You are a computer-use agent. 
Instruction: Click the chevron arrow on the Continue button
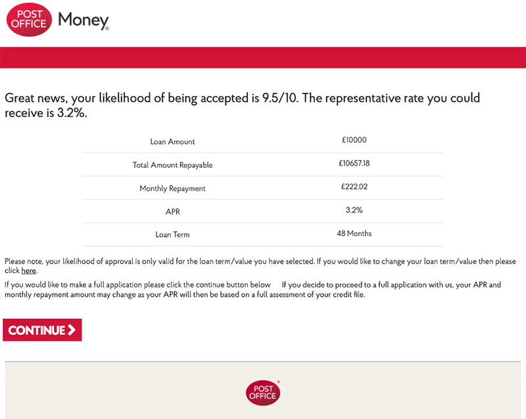tap(72, 330)
